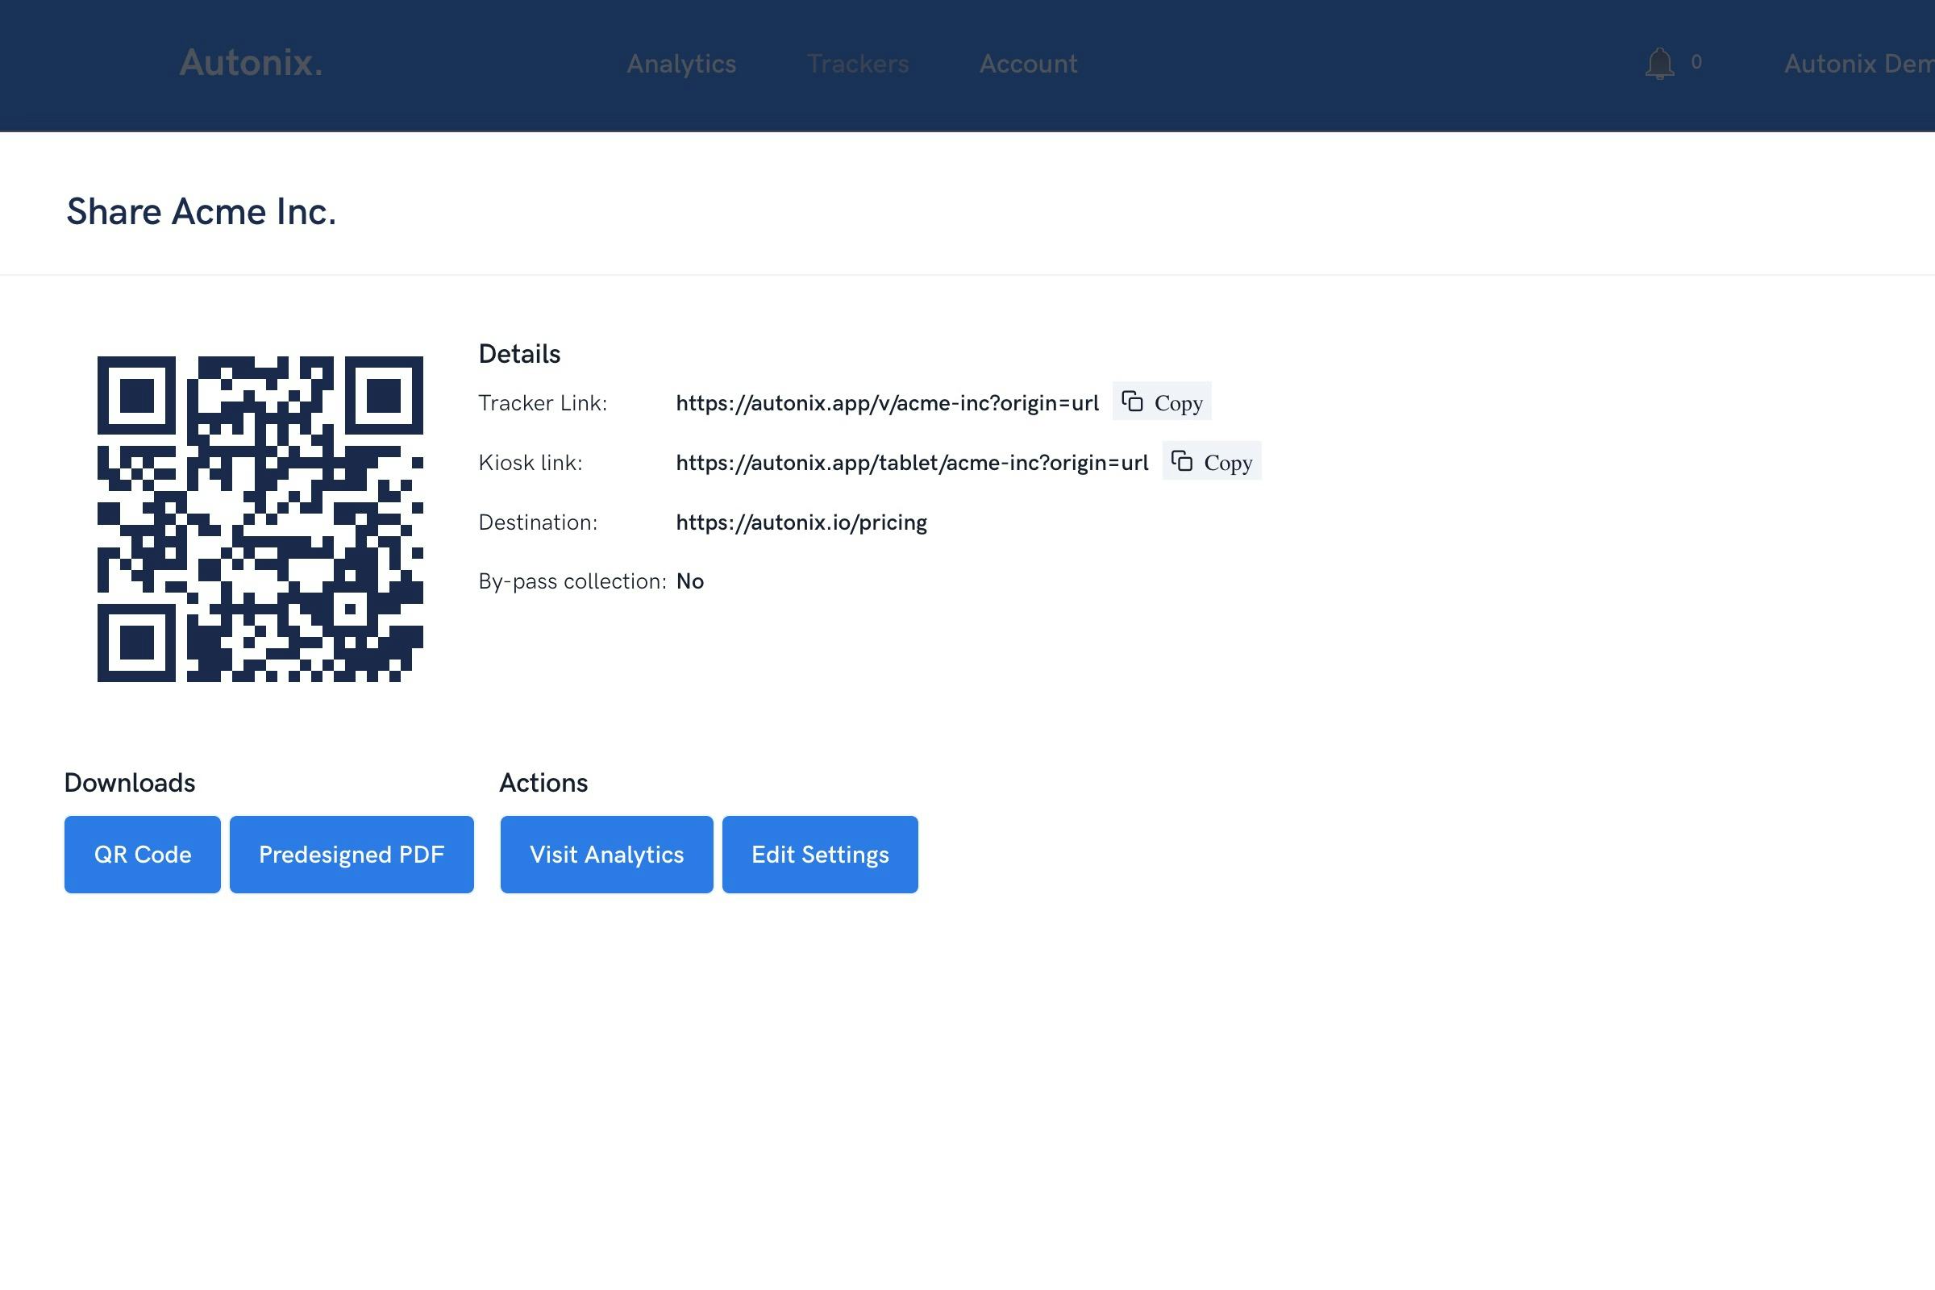Copy the Tracker Link using its Copy control
The image size is (1935, 1290).
(x=1162, y=402)
